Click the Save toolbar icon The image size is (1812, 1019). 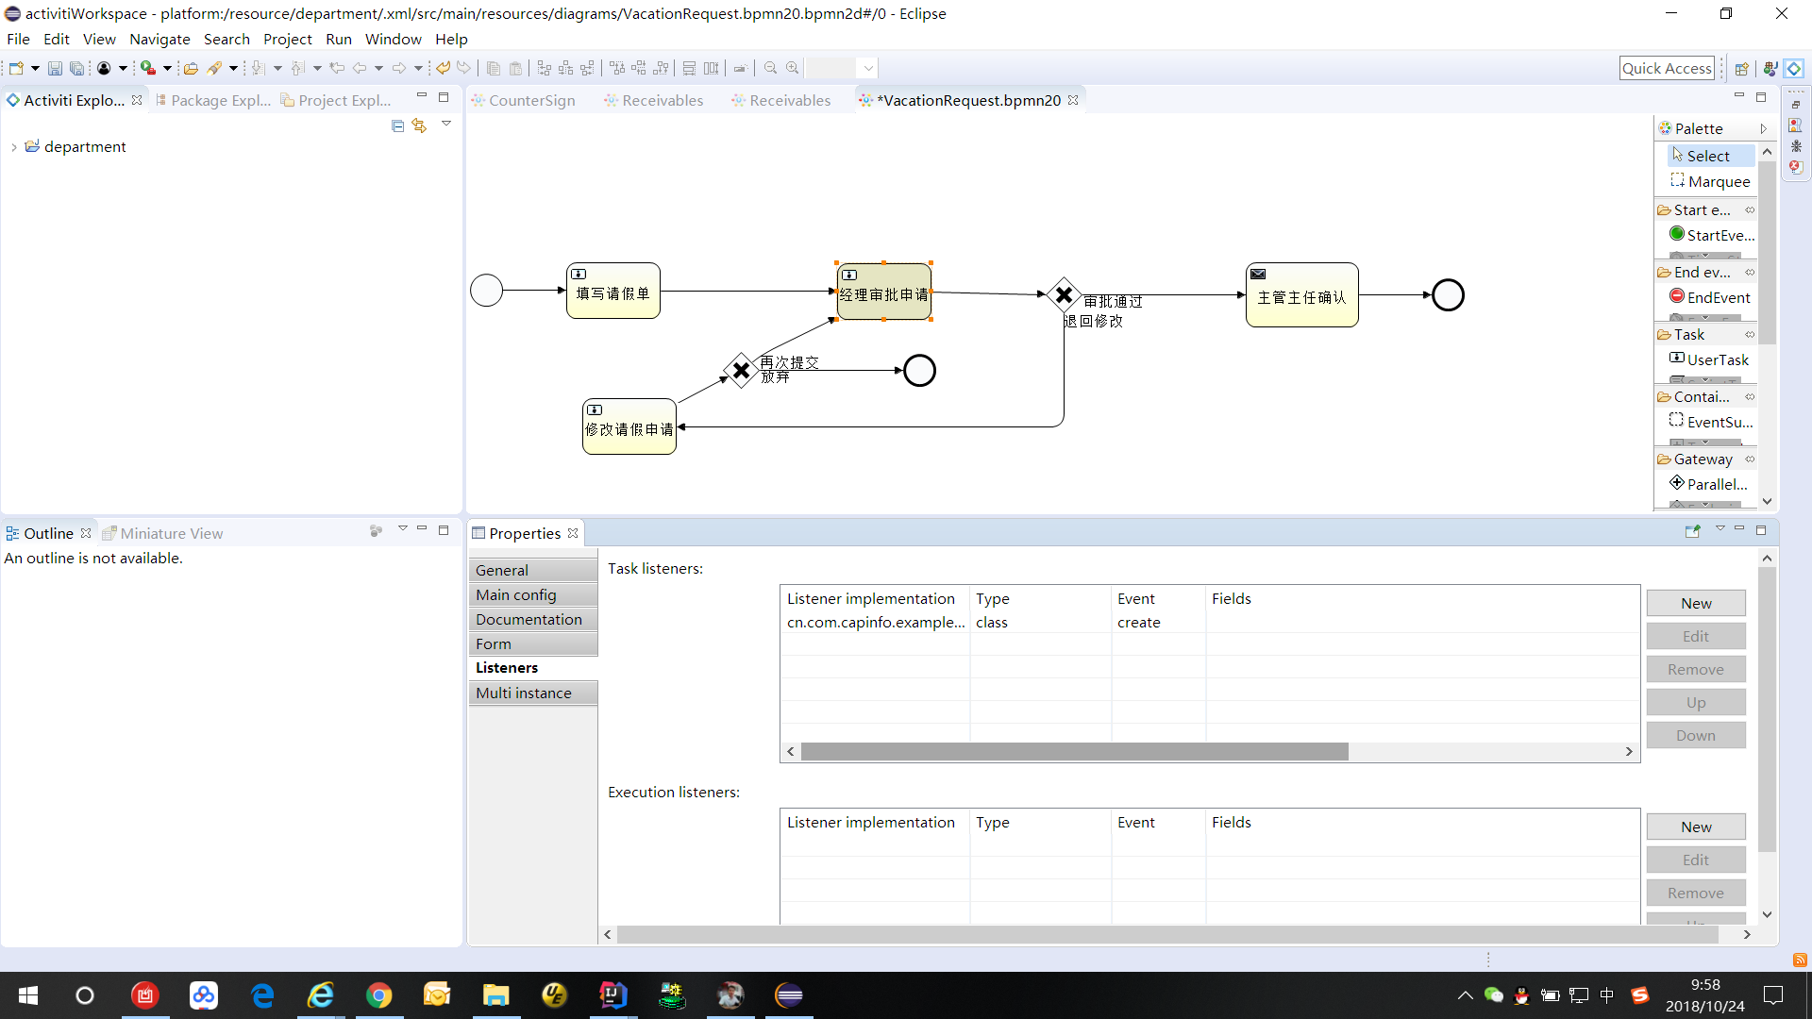tap(55, 68)
